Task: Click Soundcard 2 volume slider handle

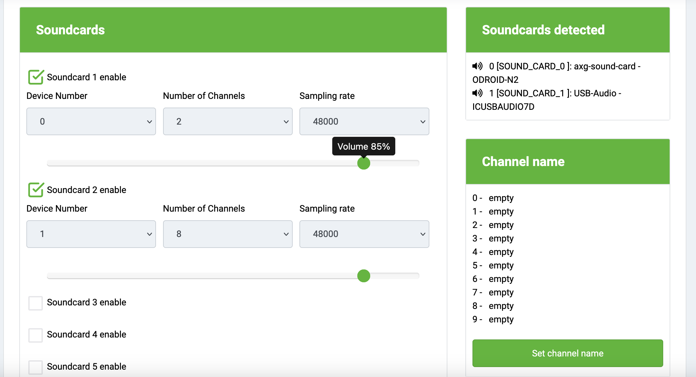Action: pos(364,276)
